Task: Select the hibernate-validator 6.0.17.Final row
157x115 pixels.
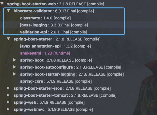Action: click(x=54, y=11)
